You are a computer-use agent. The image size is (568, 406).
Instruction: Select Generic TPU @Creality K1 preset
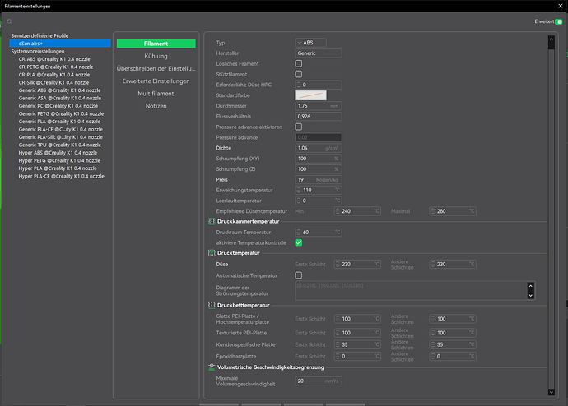click(60, 145)
